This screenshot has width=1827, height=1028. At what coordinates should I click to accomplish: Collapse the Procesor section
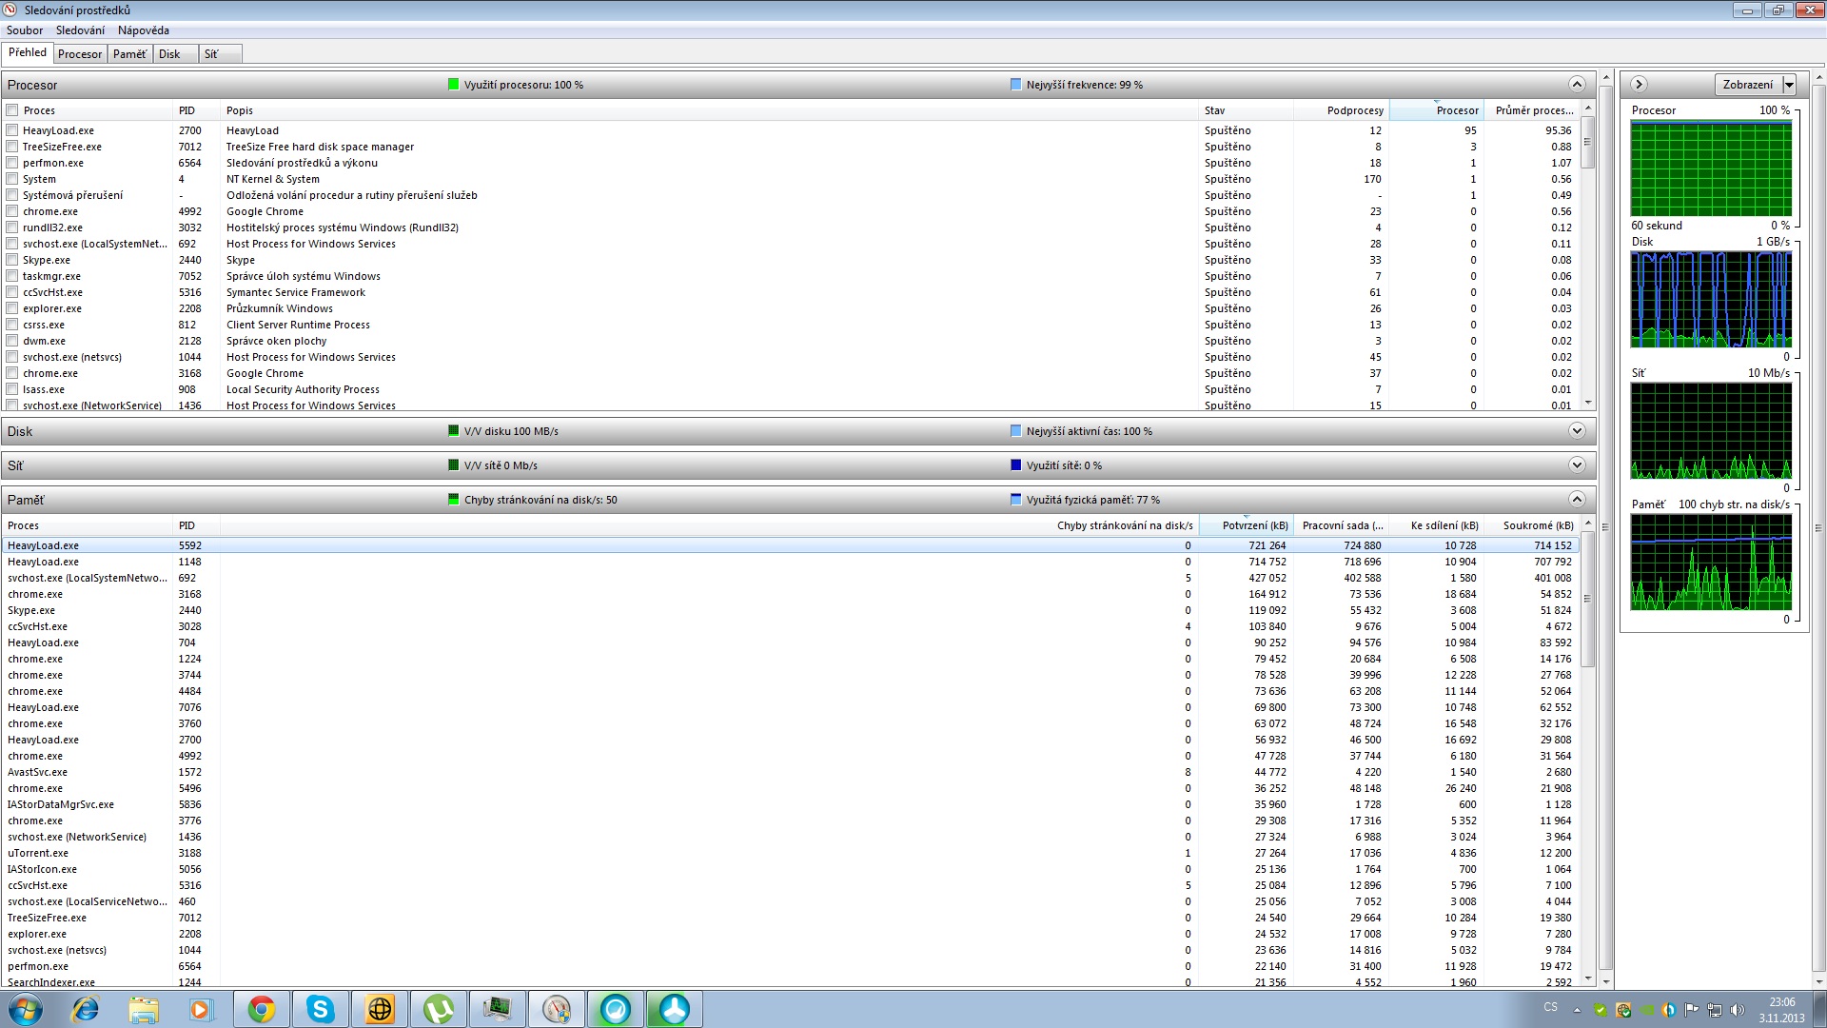[1577, 85]
